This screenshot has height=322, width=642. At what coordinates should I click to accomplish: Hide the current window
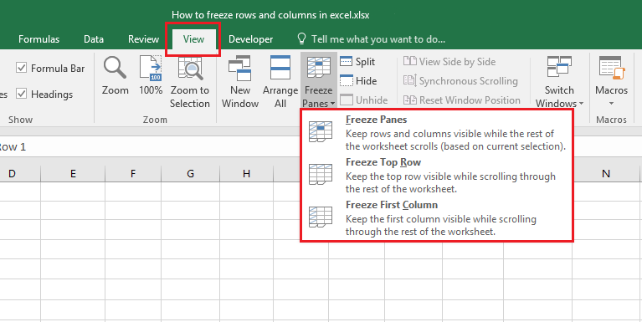click(358, 81)
